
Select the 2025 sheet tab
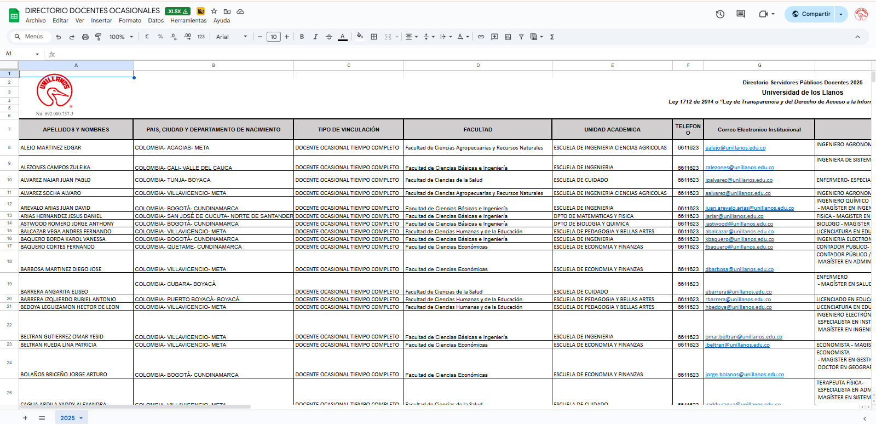[71, 418]
